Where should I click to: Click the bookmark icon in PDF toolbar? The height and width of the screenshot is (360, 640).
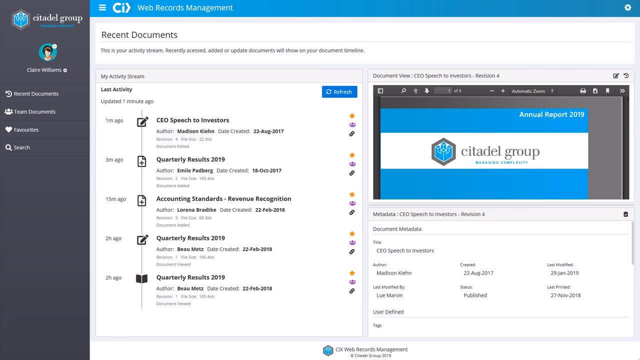607,91
